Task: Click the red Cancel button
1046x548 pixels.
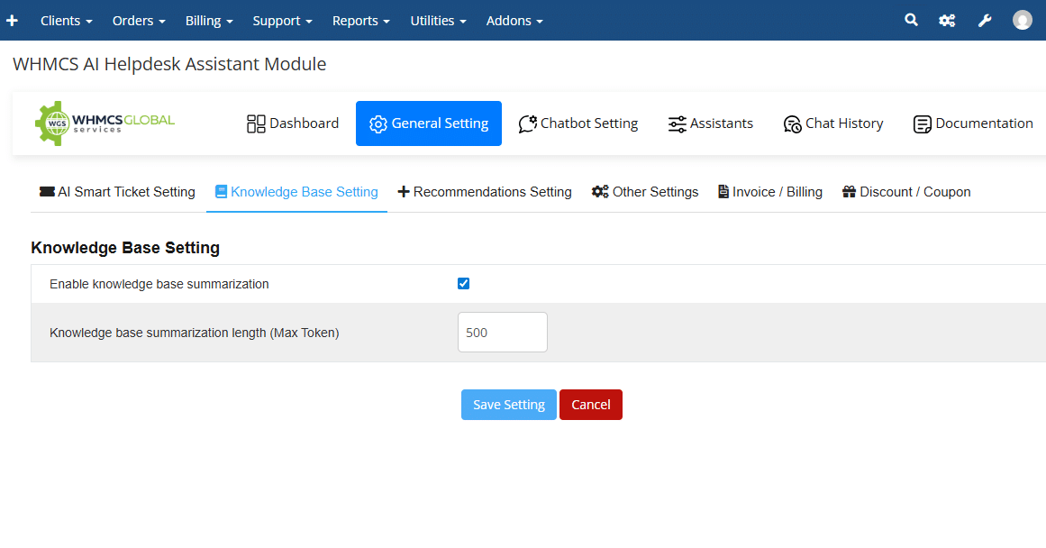Action: tap(591, 405)
